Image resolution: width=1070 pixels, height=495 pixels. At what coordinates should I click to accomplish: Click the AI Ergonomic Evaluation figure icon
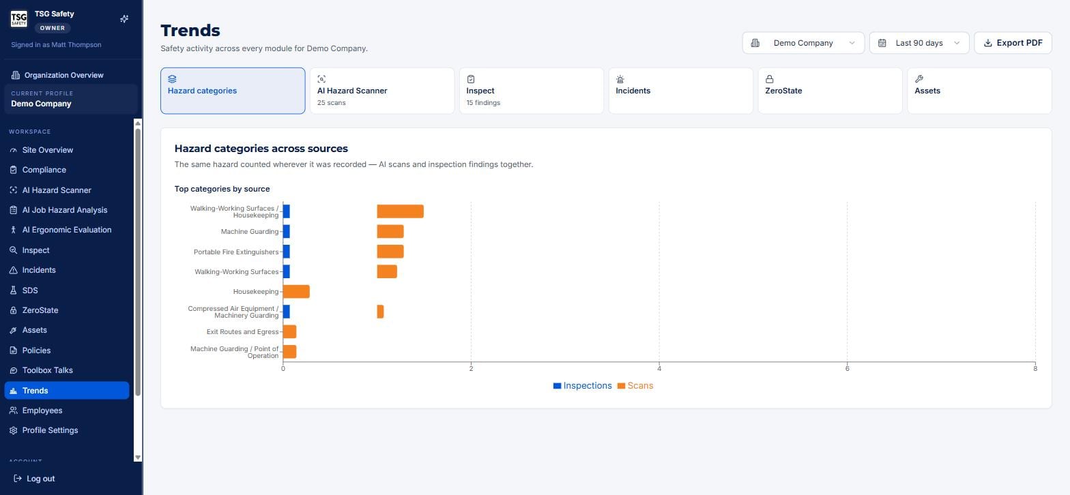pos(13,230)
